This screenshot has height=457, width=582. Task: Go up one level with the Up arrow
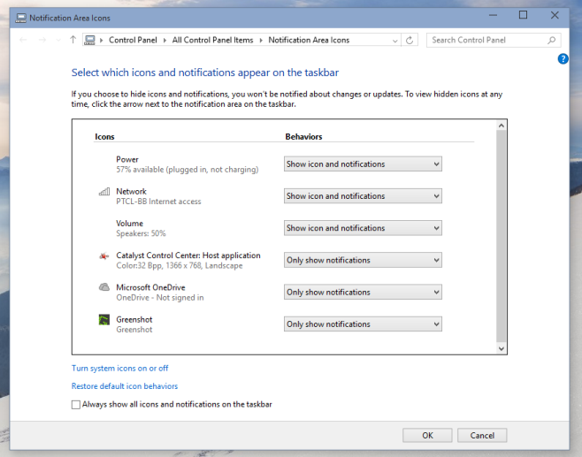pyautogui.click(x=73, y=40)
